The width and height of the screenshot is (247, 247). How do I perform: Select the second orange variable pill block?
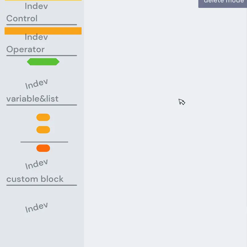pyautogui.click(x=43, y=130)
